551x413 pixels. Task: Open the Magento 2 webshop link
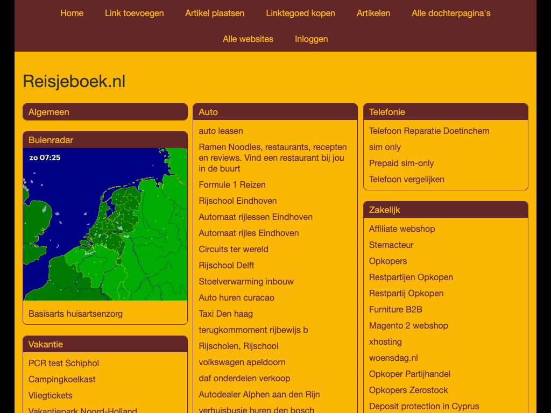coord(408,325)
